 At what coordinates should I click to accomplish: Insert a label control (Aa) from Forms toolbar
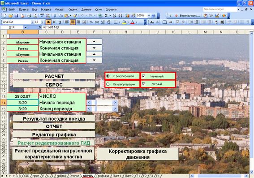coord(152,22)
